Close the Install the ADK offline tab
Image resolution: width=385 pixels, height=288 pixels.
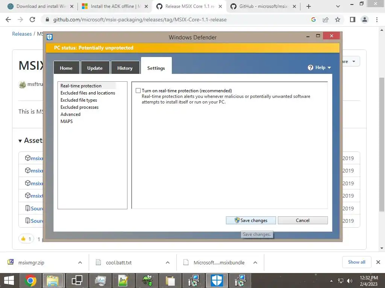[146, 6]
